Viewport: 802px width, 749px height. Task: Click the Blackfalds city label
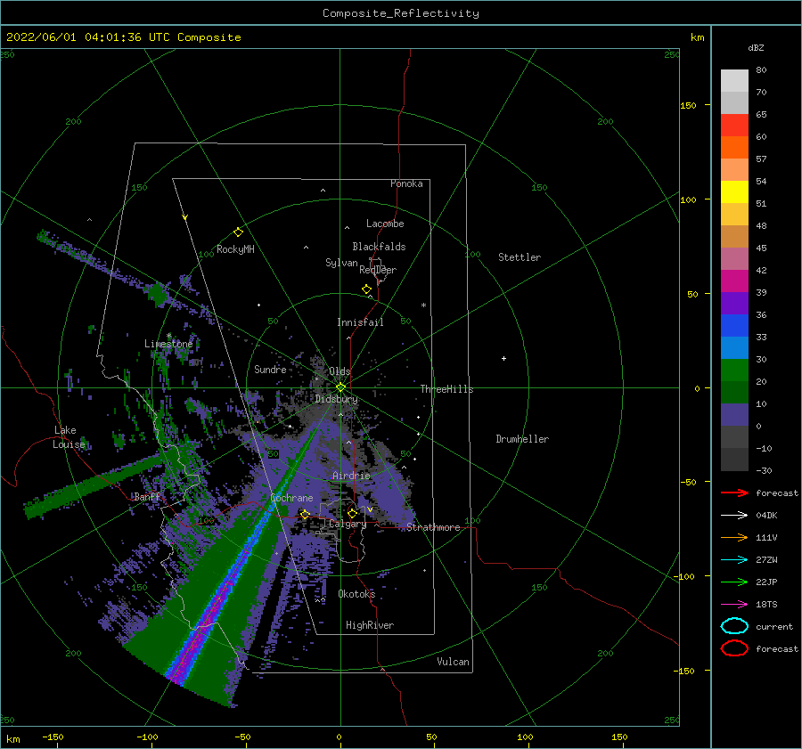click(x=379, y=247)
